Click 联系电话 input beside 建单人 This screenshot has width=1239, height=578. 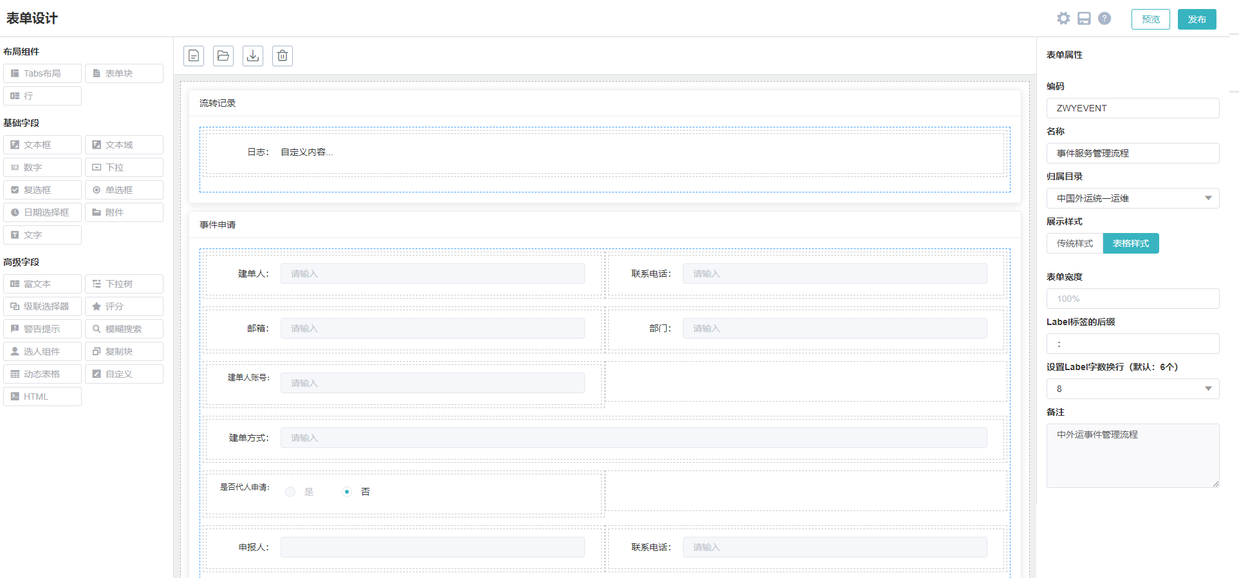(835, 274)
